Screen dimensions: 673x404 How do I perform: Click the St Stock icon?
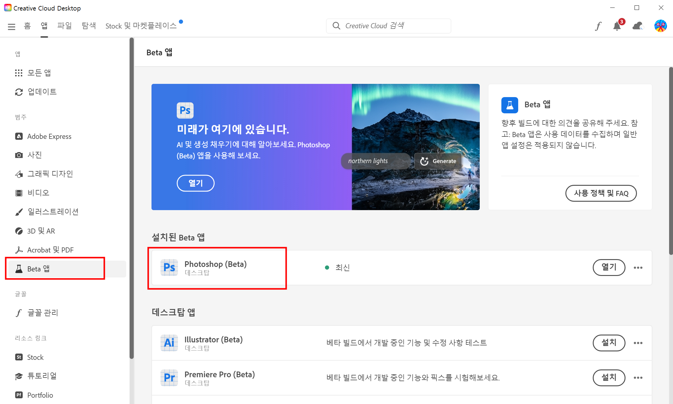click(x=19, y=357)
